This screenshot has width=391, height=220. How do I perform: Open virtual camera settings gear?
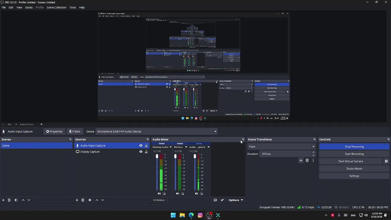click(386, 161)
